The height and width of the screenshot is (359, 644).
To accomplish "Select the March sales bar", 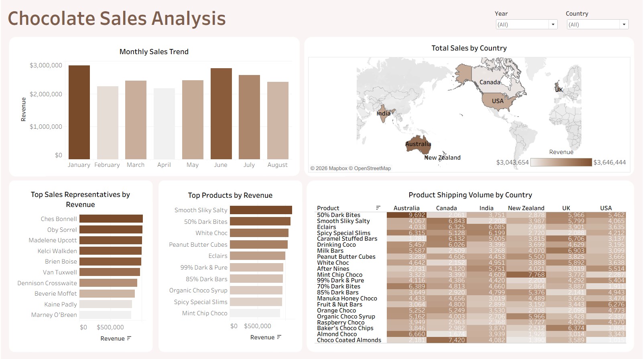I will (136, 120).
